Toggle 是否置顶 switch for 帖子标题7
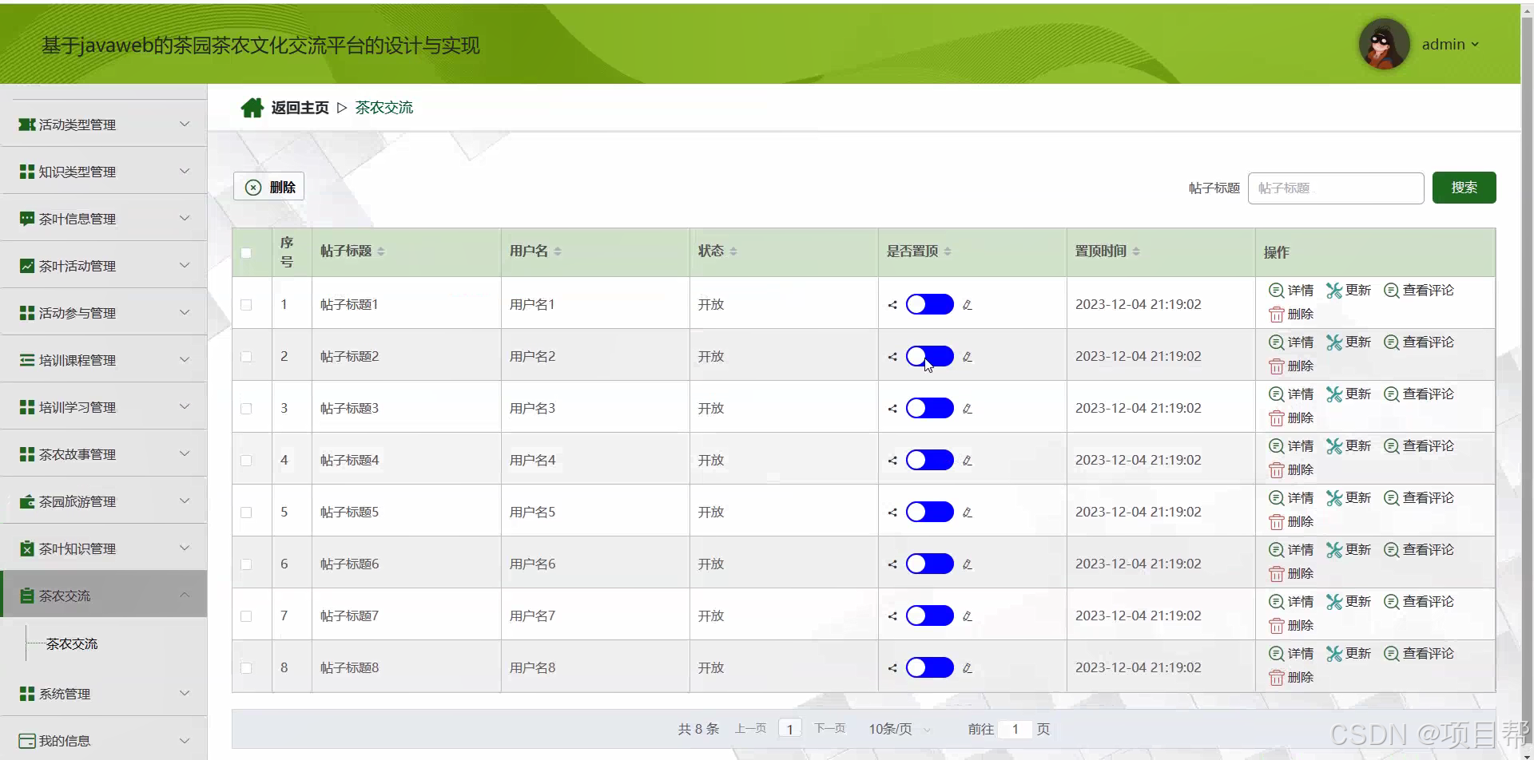 930,616
